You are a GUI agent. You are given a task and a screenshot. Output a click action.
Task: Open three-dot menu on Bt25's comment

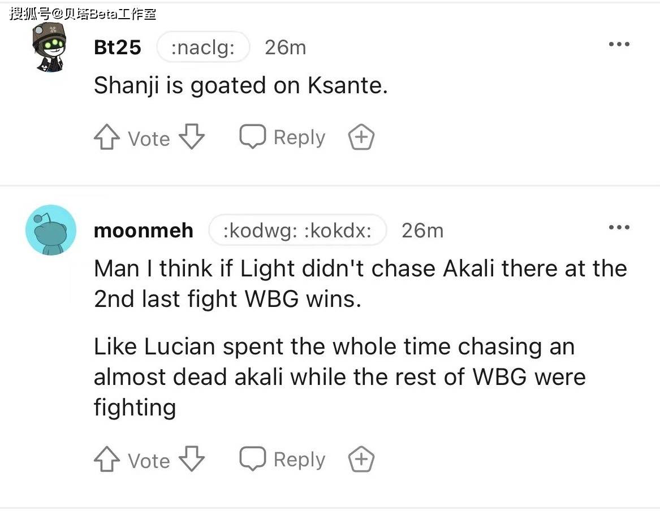tap(619, 44)
